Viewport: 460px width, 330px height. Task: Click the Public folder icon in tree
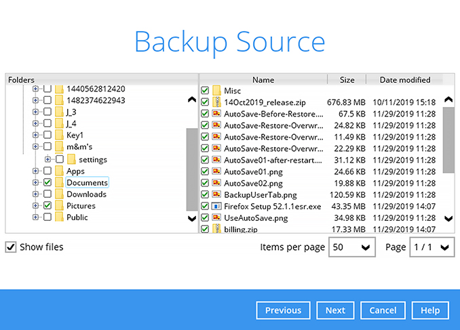pyautogui.click(x=59, y=217)
